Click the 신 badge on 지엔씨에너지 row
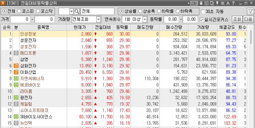This screenshot has height=128, width=255. (16, 79)
